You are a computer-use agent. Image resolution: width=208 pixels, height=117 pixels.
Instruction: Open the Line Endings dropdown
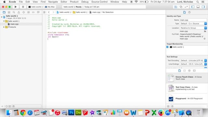[x=193, y=64]
